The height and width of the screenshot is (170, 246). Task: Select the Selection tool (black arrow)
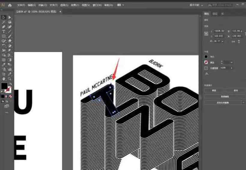pyautogui.click(x=4, y=17)
